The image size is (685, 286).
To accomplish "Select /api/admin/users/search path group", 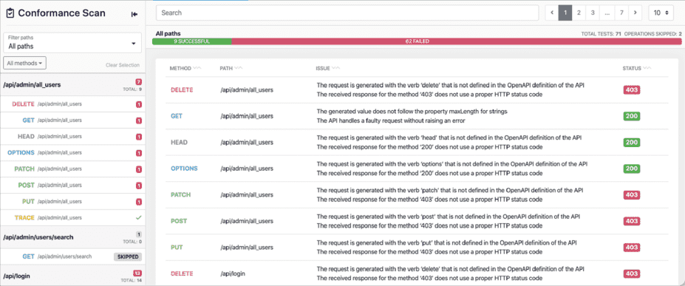I will 72,237.
